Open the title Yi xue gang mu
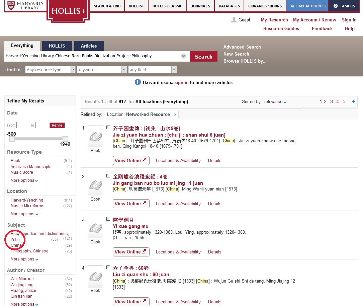This screenshot has height=306, width=363. pyautogui.click(x=130, y=226)
